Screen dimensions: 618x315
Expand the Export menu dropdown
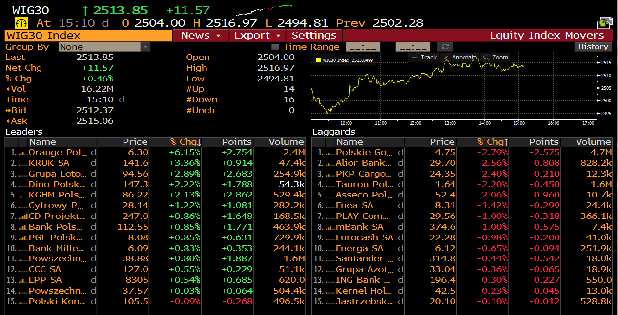(258, 36)
